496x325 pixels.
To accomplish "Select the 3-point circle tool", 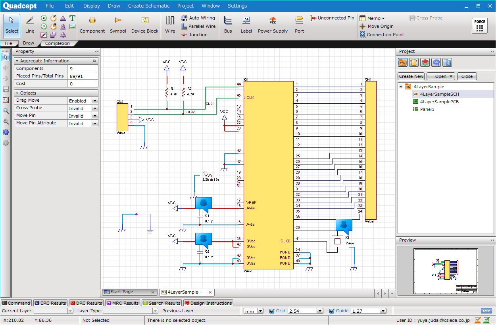I will 44,27.
